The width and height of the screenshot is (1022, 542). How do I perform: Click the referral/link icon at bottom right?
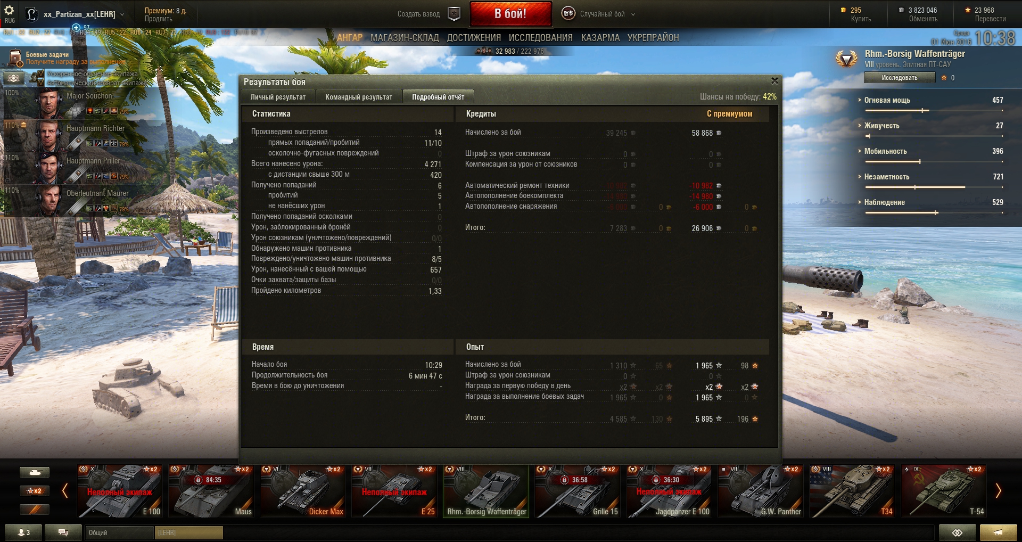957,532
